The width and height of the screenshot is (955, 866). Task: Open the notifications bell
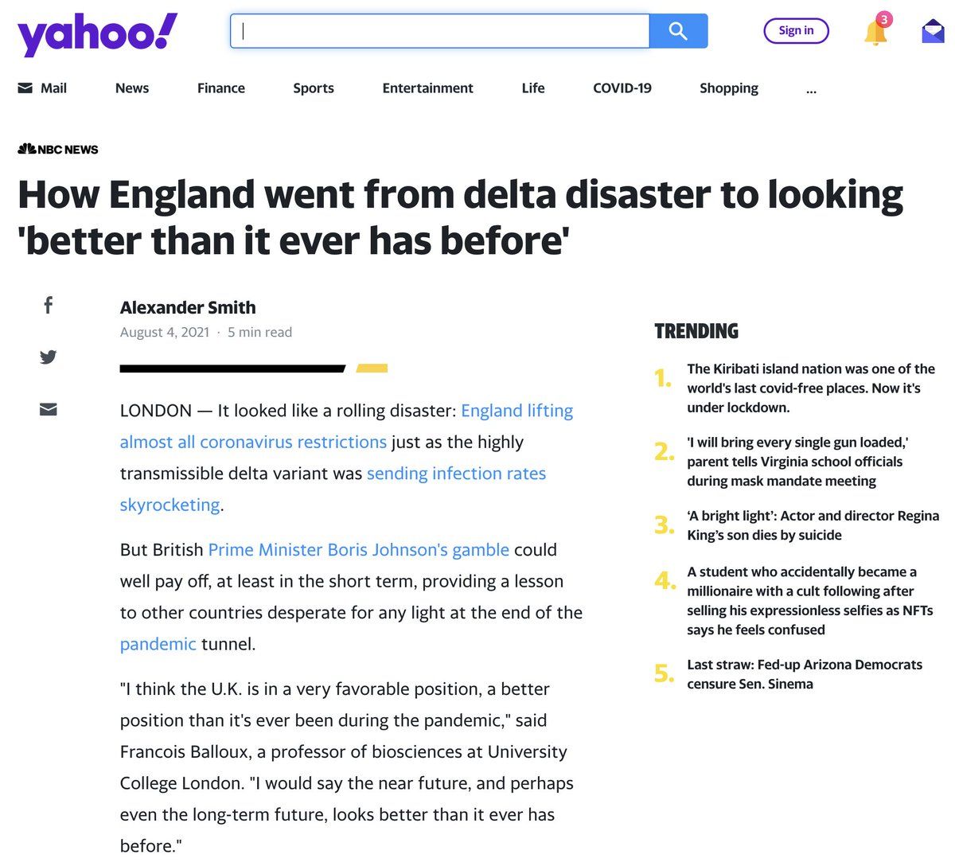875,32
